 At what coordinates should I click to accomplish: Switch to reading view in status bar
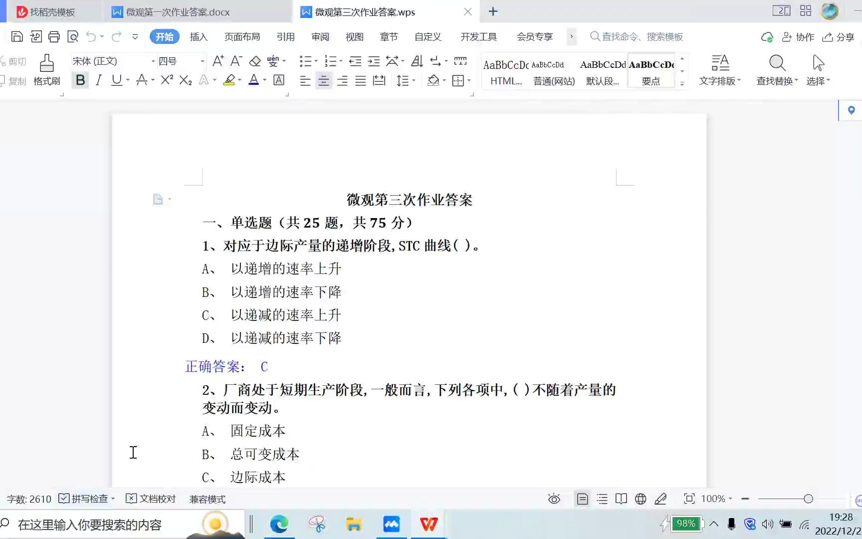coord(621,499)
